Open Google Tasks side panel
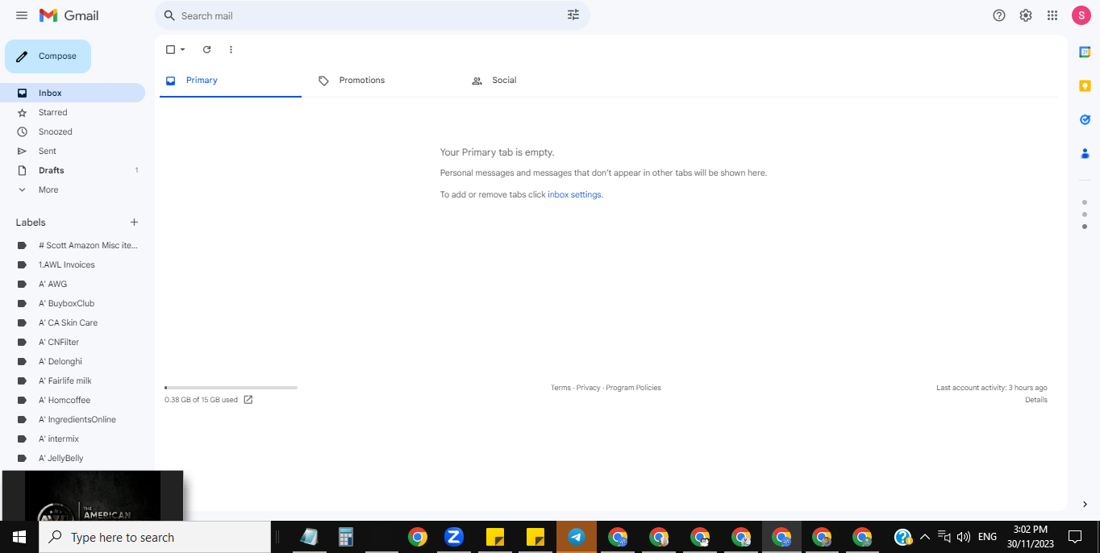Image resolution: width=1100 pixels, height=553 pixels. [x=1085, y=119]
